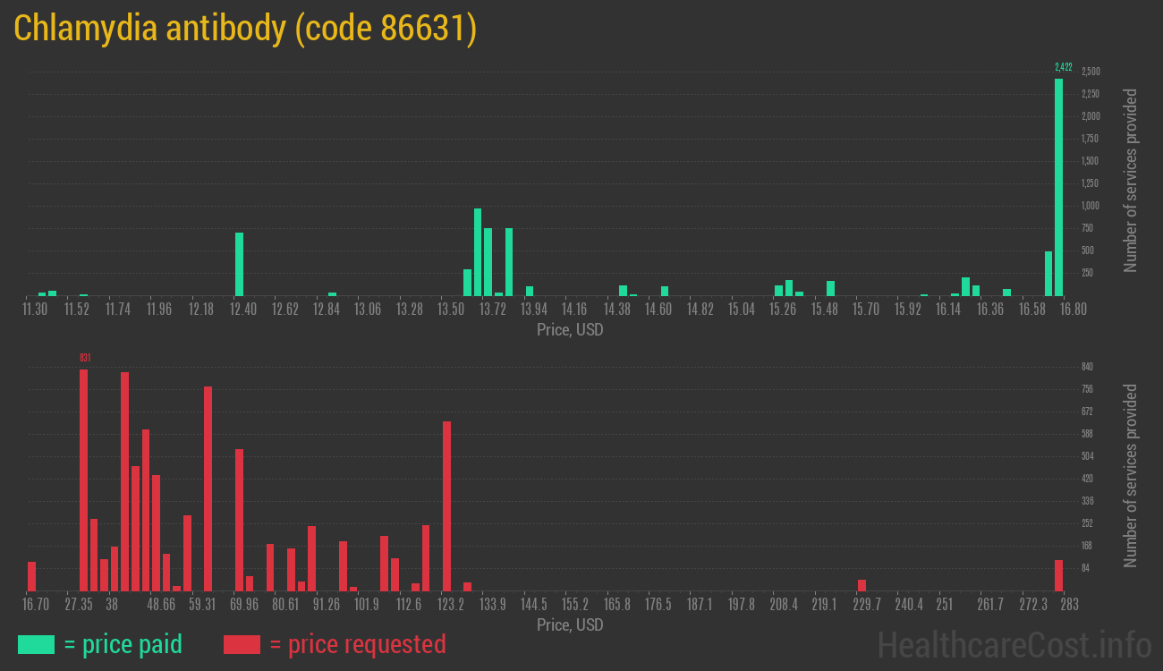
Task: Select the small red bar near 229.7 USD
Action: point(862,585)
